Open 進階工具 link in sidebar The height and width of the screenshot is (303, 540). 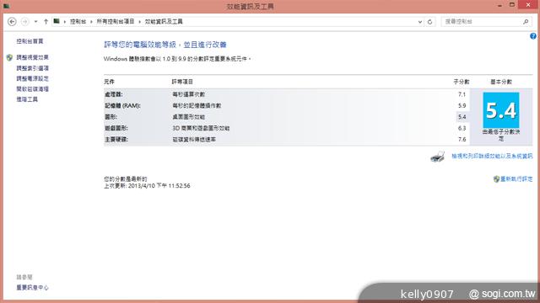click(x=27, y=99)
